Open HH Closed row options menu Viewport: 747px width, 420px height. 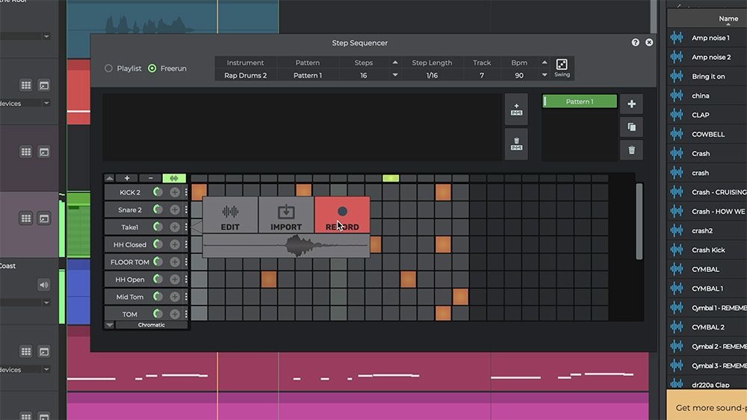click(x=186, y=244)
